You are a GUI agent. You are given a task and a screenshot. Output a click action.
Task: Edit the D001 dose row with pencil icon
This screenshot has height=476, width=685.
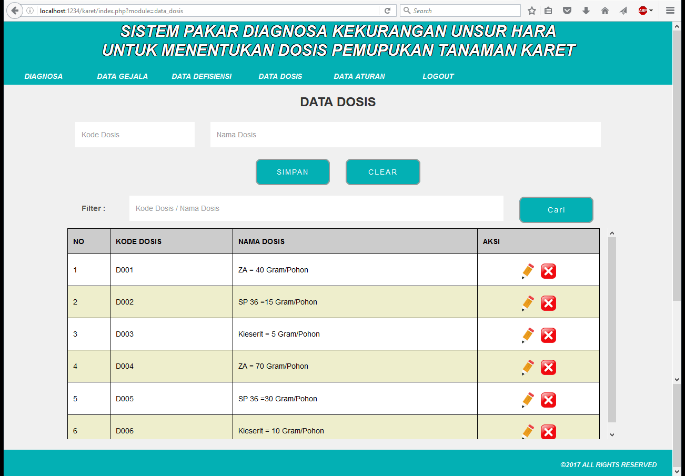tap(528, 271)
